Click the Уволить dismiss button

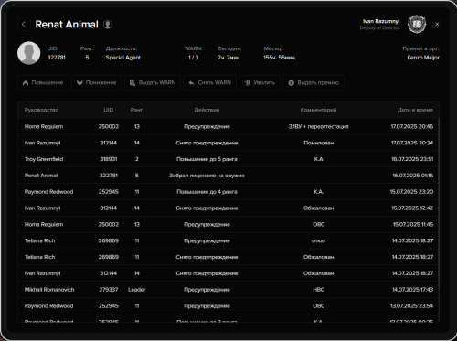[260, 83]
